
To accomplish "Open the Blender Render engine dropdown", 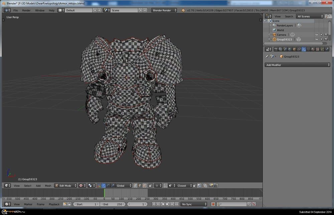I will click(164, 10).
